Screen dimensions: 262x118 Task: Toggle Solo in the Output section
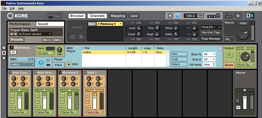pos(238,53)
